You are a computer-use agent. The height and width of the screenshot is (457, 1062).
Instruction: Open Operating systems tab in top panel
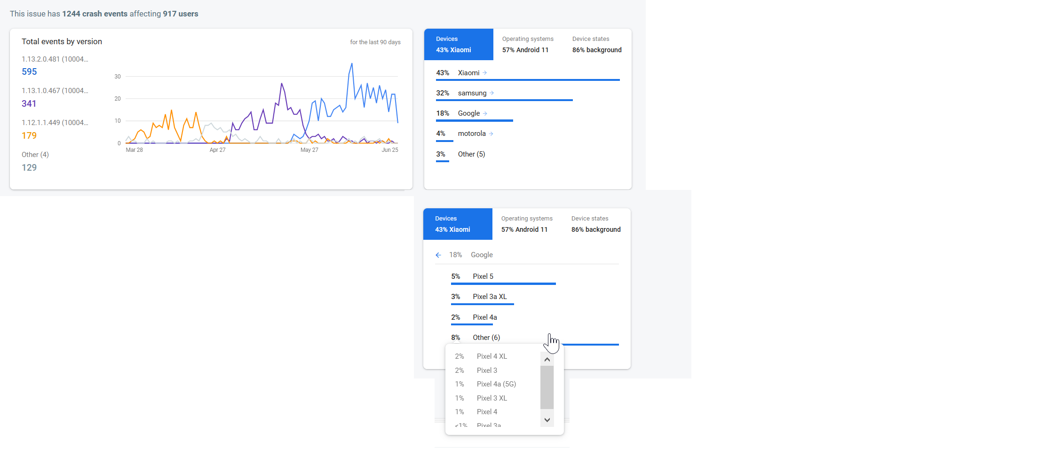(x=527, y=45)
